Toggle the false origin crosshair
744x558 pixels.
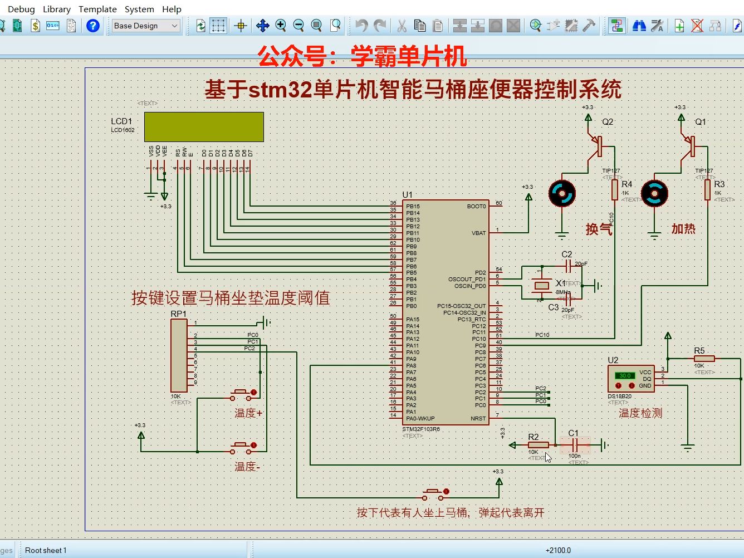(241, 26)
